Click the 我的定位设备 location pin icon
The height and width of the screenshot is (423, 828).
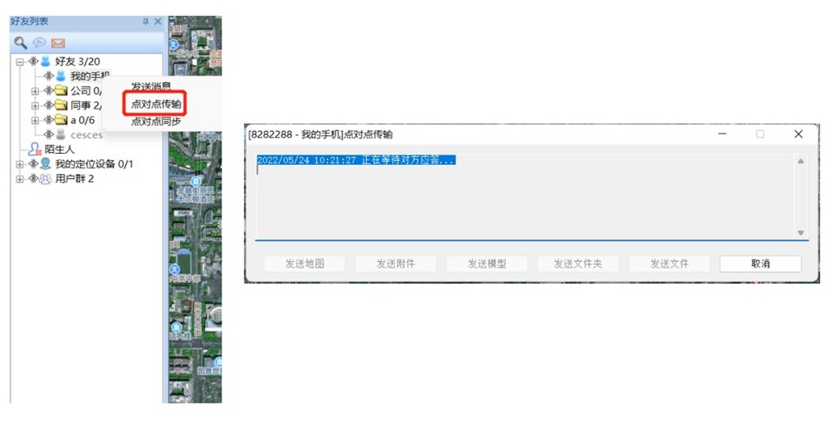[46, 164]
